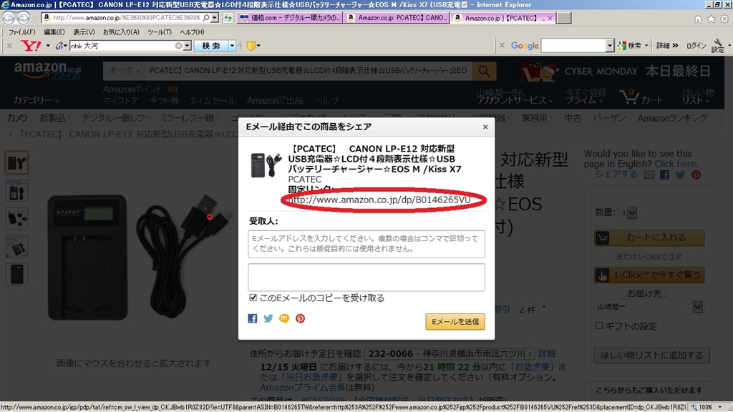Image resolution: width=733 pixels, height=412 pixels.
Task: Click the browser back arrow button
Action: [8, 18]
